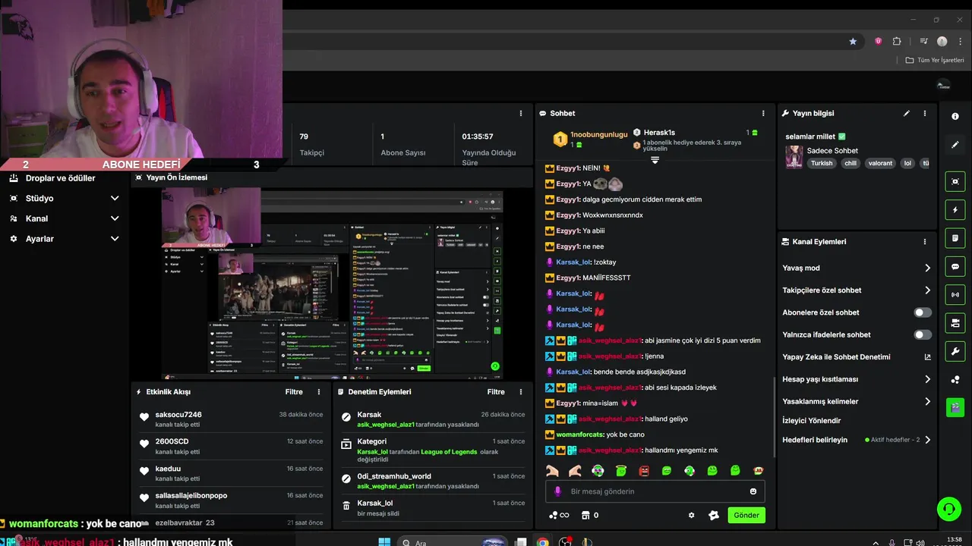Open the Sohbet panel three-dot menu
The width and height of the screenshot is (972, 546).
[763, 113]
